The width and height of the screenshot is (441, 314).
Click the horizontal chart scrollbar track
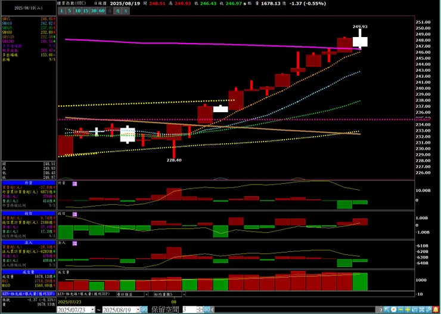tap(296, 310)
